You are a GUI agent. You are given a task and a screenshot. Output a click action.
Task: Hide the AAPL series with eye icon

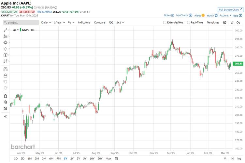tap(15, 30)
